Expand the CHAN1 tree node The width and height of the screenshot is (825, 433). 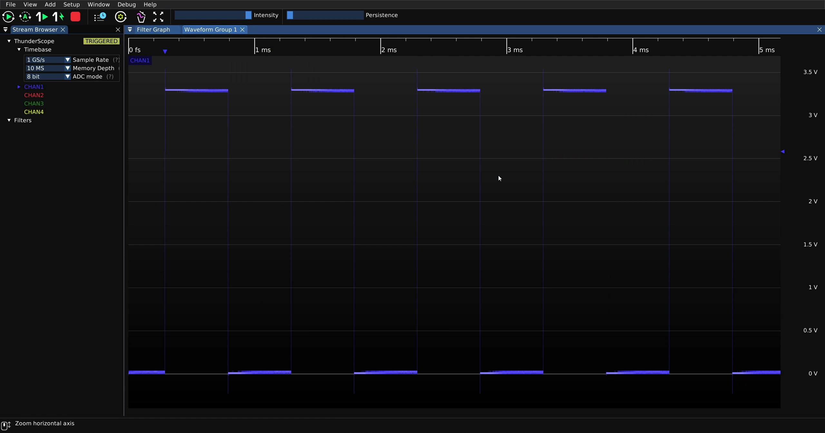(x=19, y=87)
